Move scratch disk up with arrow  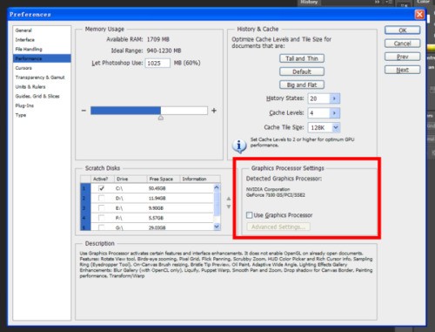[x=229, y=199]
